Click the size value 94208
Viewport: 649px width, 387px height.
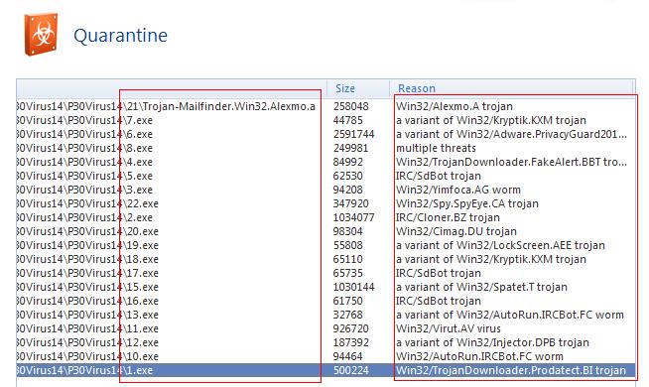tap(347, 190)
